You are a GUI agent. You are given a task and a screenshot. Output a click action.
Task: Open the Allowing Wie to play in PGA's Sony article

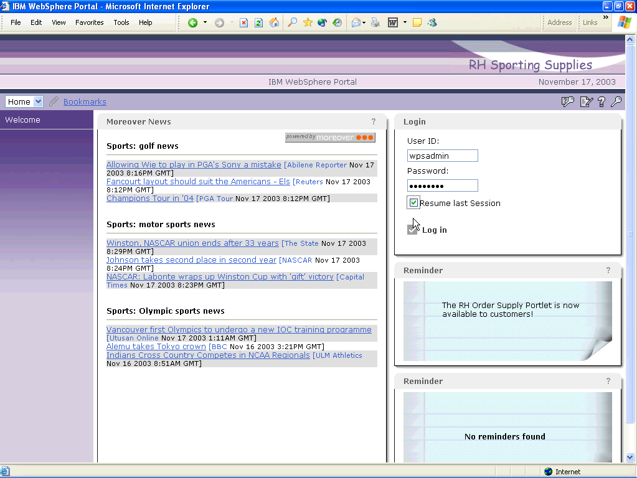coord(194,164)
